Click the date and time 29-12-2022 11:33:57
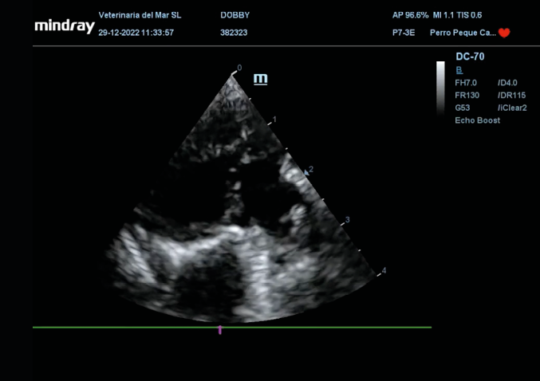 [136, 33]
